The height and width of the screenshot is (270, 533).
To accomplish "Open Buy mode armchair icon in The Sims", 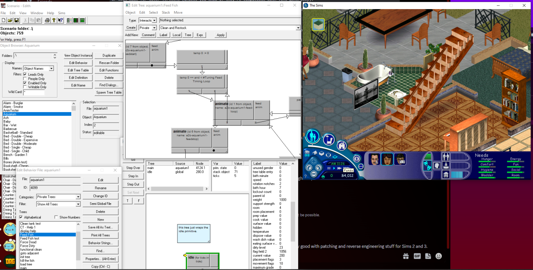I will [329, 140].
